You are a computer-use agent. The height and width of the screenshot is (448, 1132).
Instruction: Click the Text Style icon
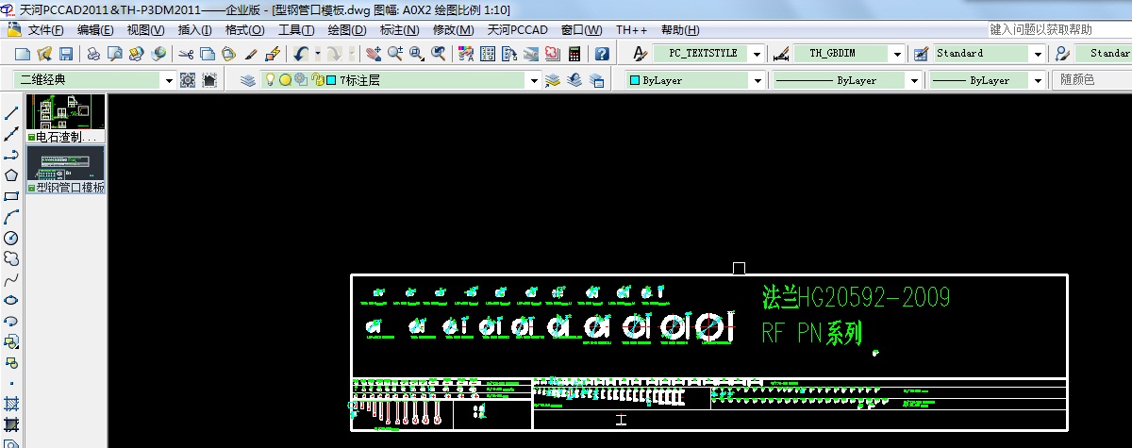[641, 54]
